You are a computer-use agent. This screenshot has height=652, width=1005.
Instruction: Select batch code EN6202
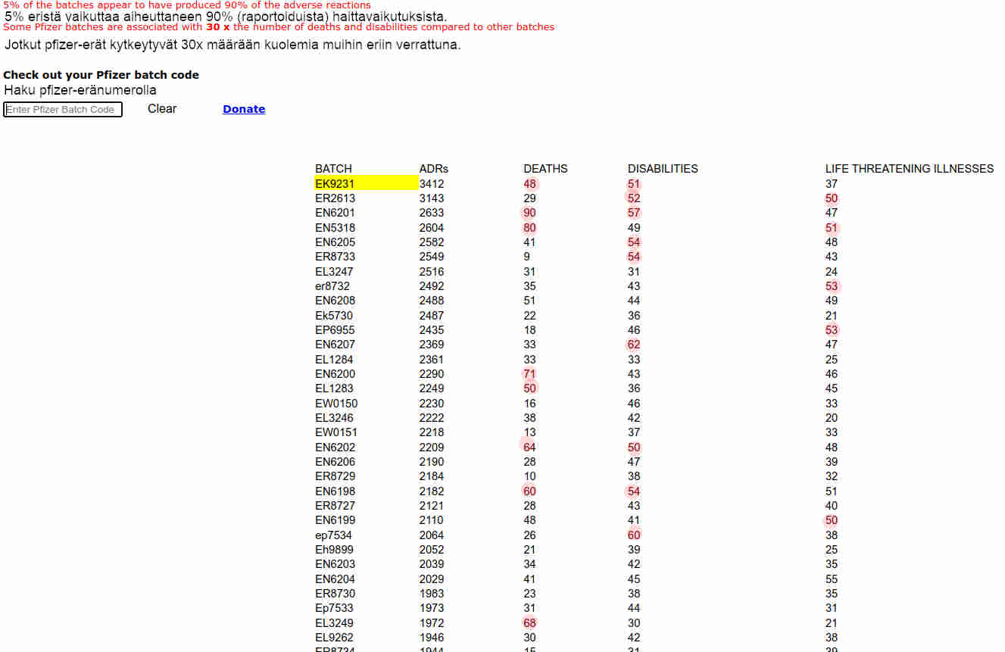335,448
